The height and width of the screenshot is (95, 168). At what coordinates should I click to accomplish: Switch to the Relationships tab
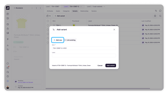click(x=85, y=11)
